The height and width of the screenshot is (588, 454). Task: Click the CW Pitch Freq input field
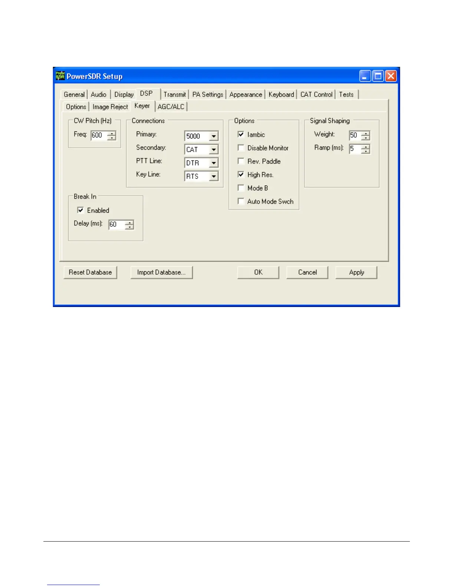pyautogui.click(x=99, y=135)
